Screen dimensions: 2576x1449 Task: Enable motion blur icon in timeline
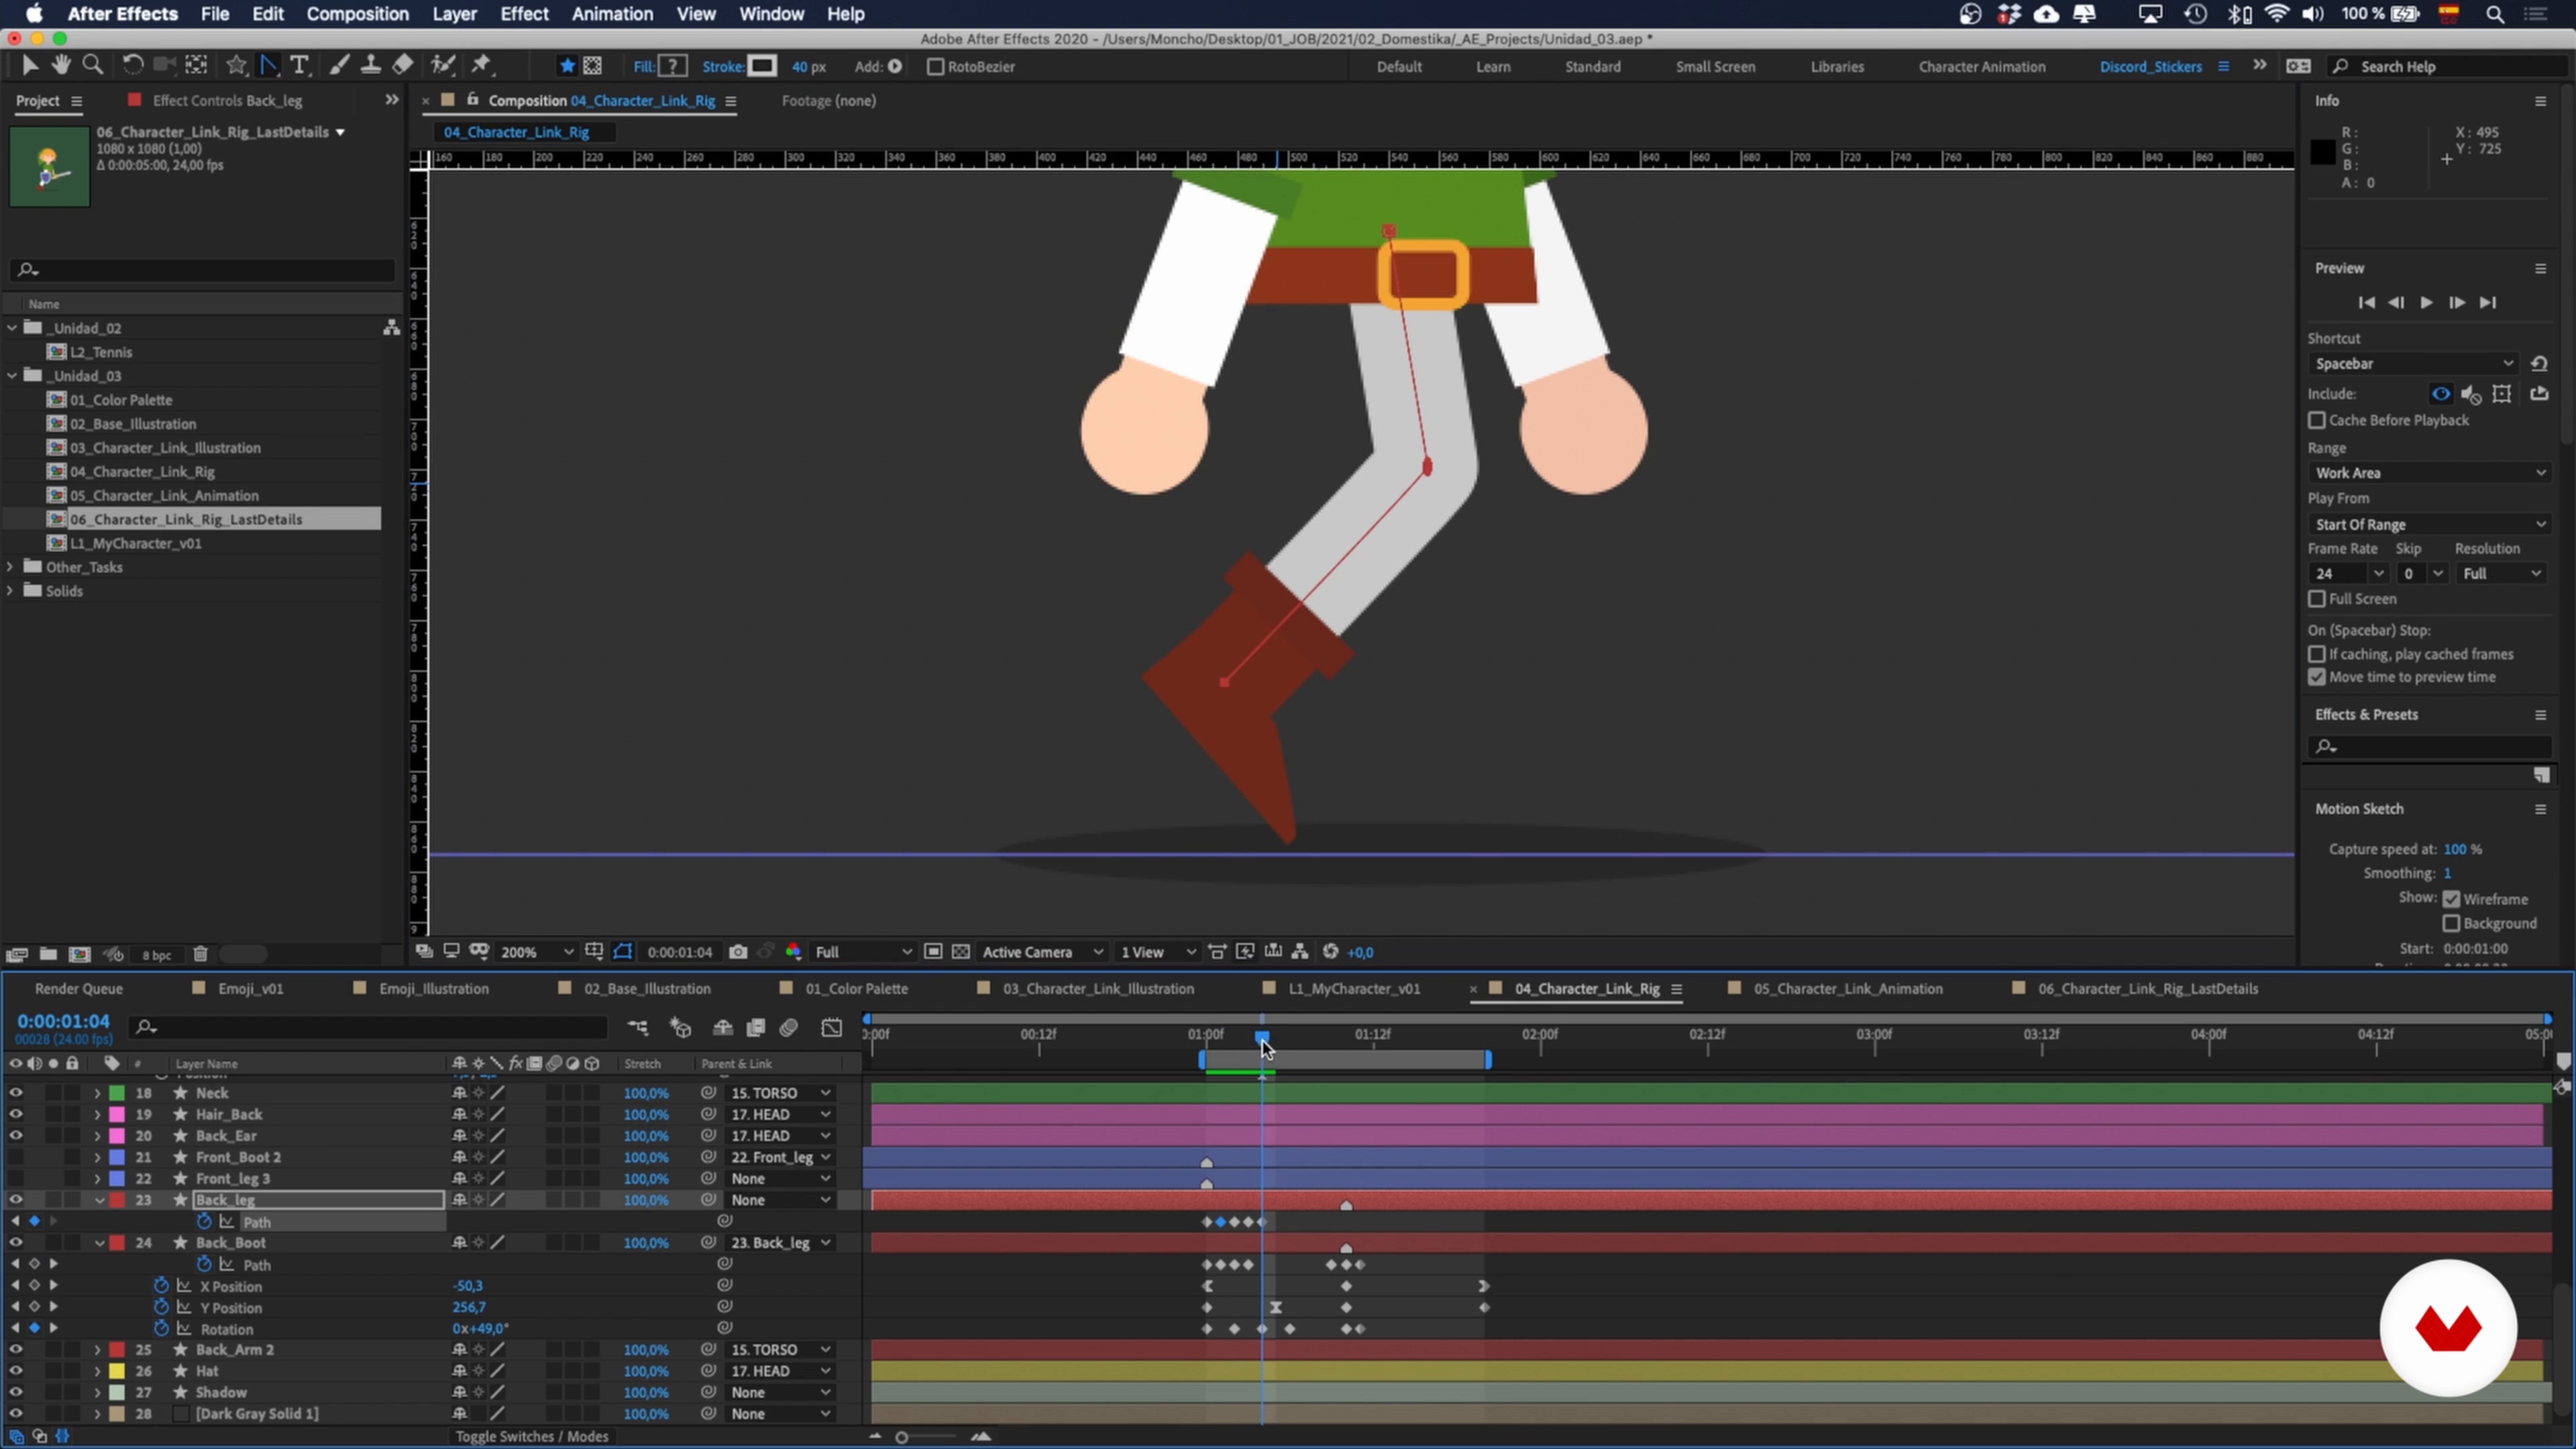789,1027
